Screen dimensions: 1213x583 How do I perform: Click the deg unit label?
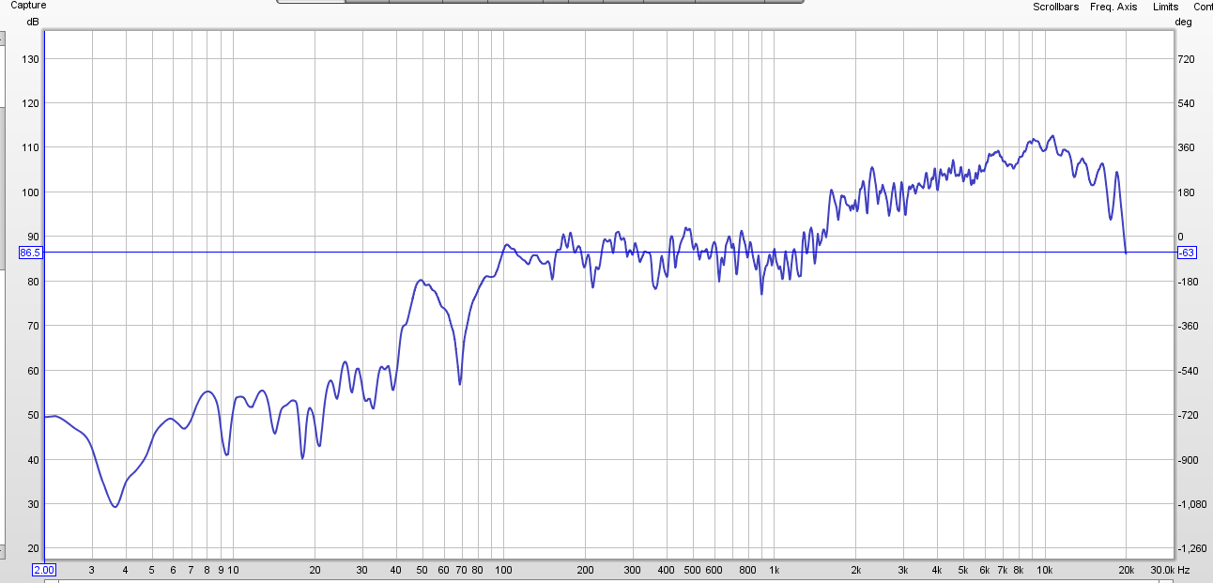tap(1183, 22)
